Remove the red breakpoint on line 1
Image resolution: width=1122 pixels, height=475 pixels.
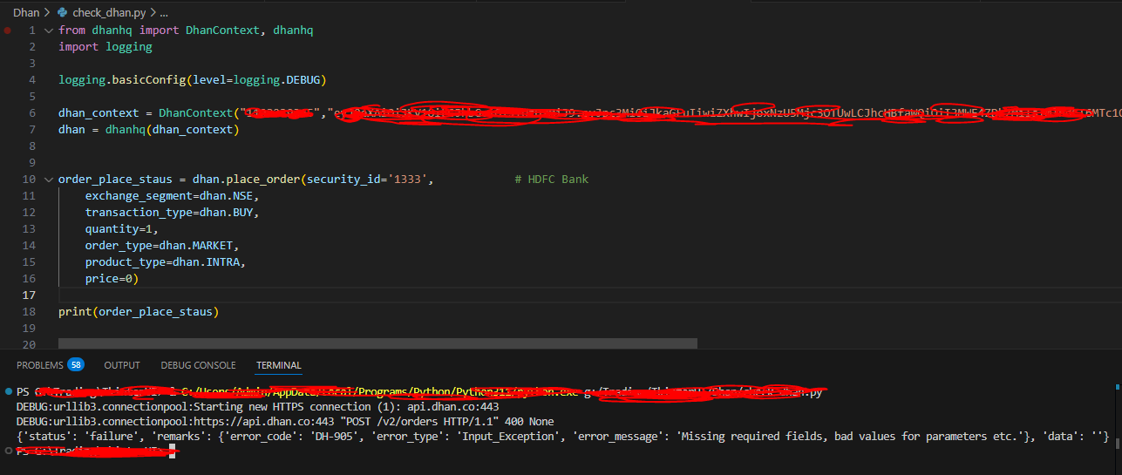8,31
